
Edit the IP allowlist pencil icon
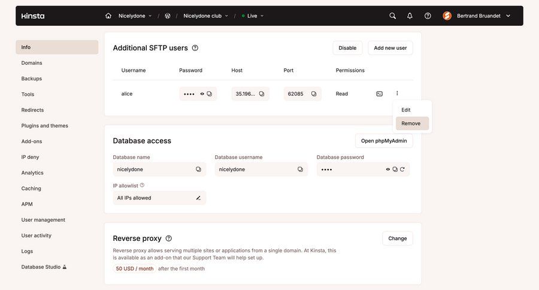198,198
